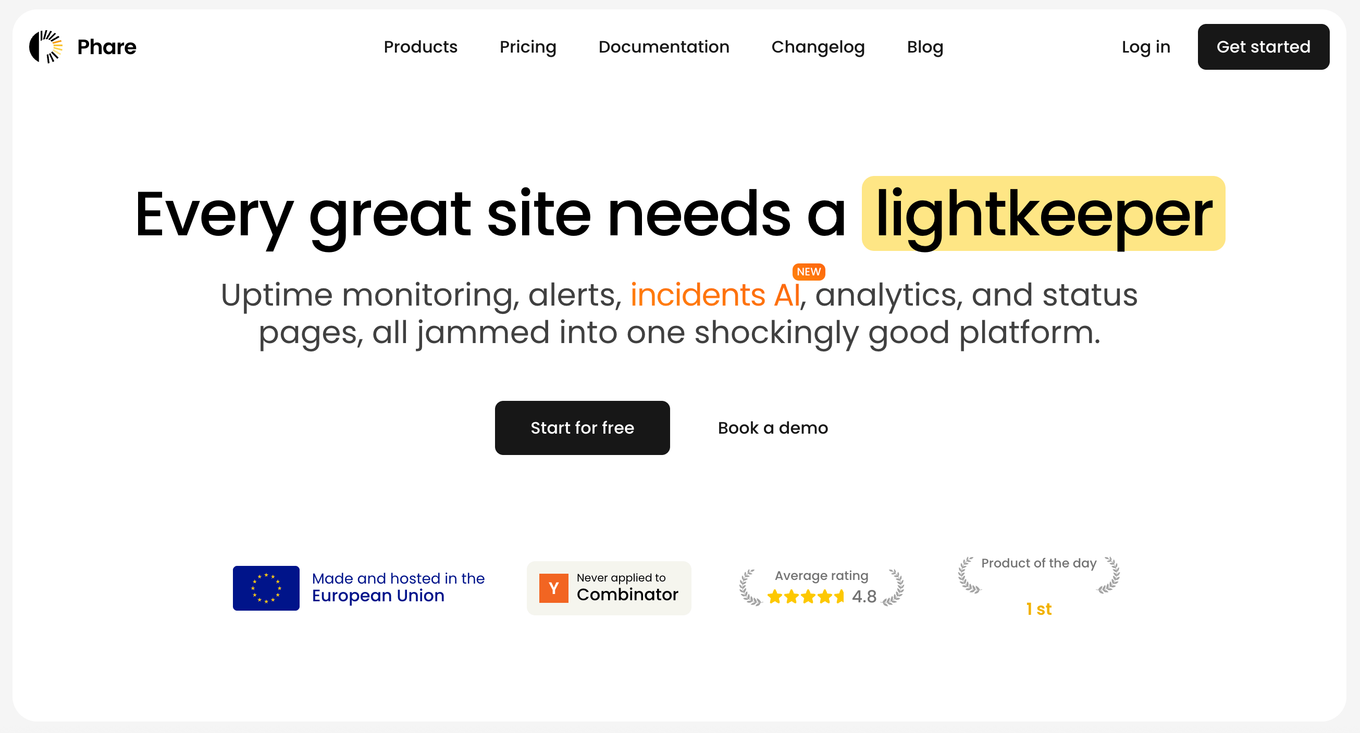Viewport: 1360px width, 733px height.
Task: Click the right laurel of Product of the day
Action: [1110, 575]
